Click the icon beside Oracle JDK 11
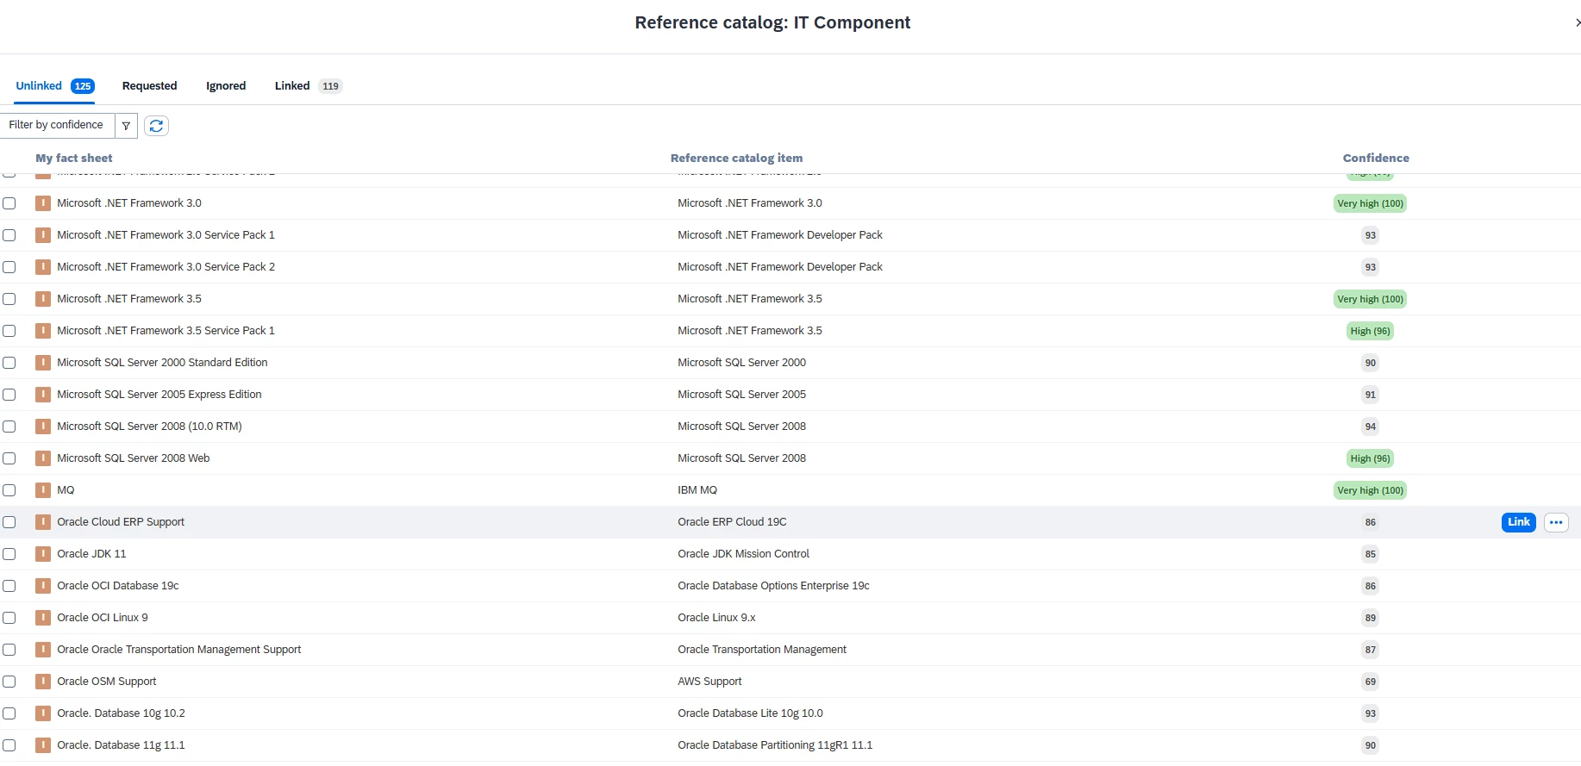The width and height of the screenshot is (1581, 766). click(43, 554)
